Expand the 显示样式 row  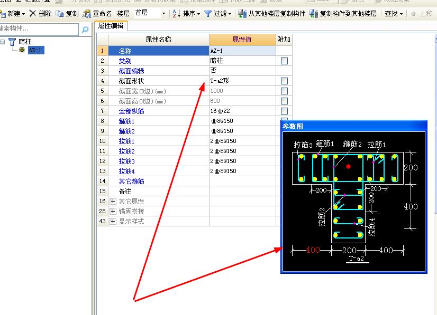[x=113, y=221]
